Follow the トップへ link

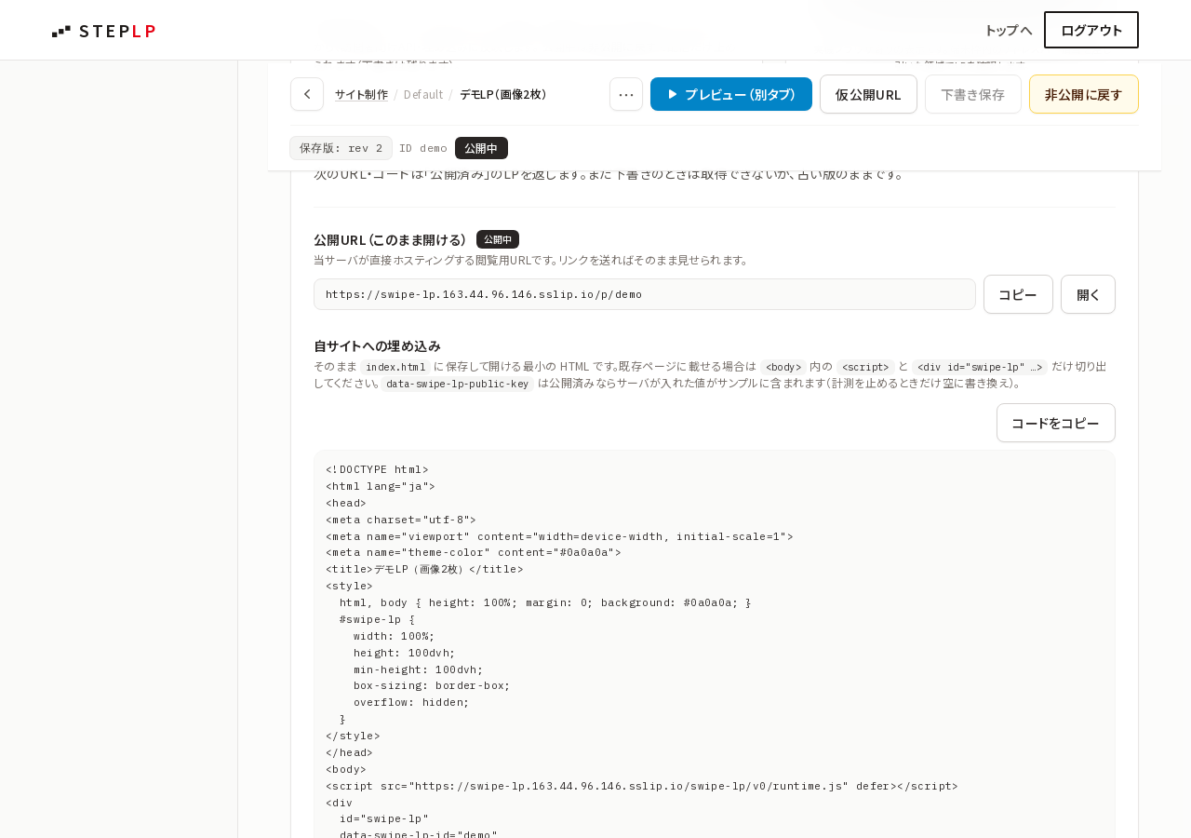1009,30
